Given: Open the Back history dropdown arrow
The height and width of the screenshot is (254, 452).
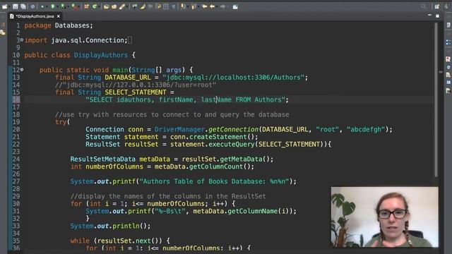Looking at the screenshot, I should (217, 6).
